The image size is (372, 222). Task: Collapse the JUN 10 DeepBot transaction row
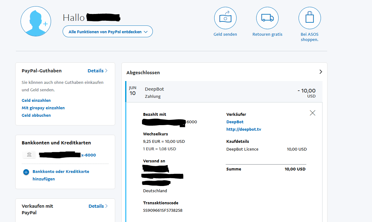click(x=224, y=92)
